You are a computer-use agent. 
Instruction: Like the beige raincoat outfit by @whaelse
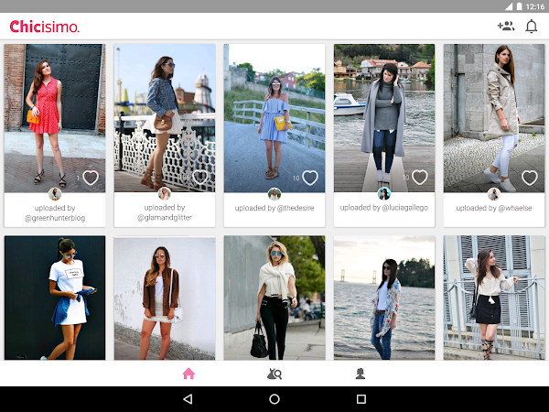tap(530, 178)
